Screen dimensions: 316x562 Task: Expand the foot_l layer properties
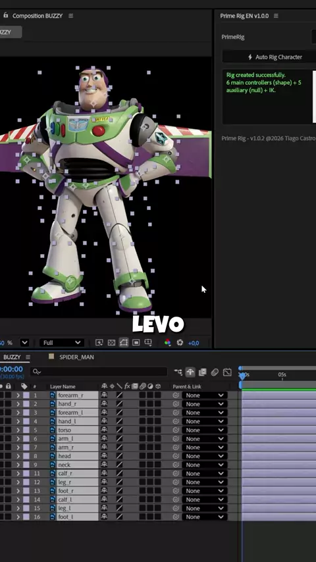coord(18,517)
